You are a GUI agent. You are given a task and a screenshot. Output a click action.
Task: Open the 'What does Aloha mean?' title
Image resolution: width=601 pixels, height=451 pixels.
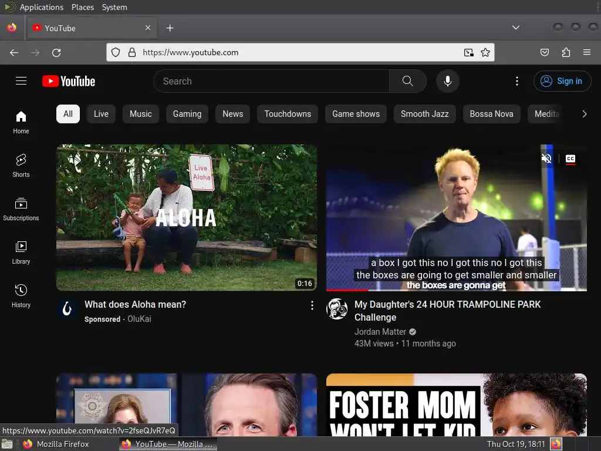pos(135,305)
